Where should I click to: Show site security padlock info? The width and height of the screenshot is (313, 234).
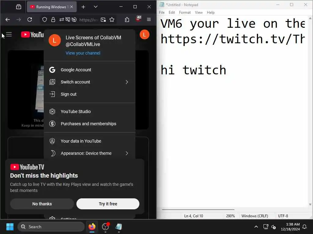(x=53, y=19)
